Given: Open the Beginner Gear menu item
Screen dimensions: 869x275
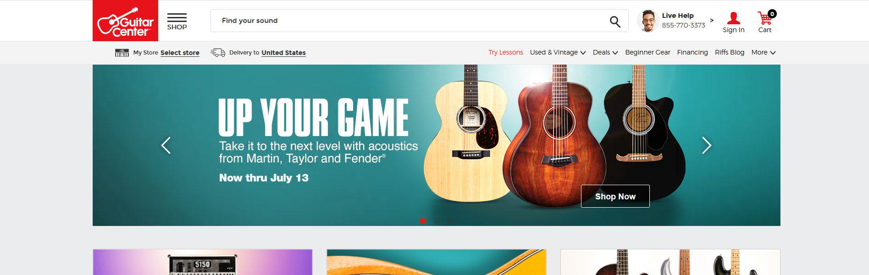Looking at the screenshot, I should [648, 52].
